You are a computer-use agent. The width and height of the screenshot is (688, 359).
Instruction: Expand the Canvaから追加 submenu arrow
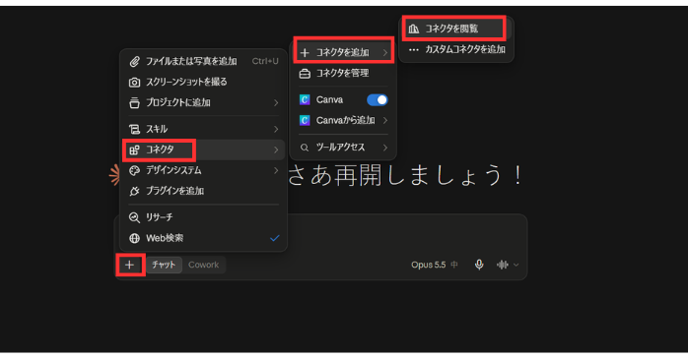click(384, 120)
